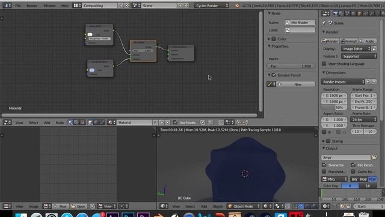
Task: Click New button under Grease Pencil
Action: [296, 84]
